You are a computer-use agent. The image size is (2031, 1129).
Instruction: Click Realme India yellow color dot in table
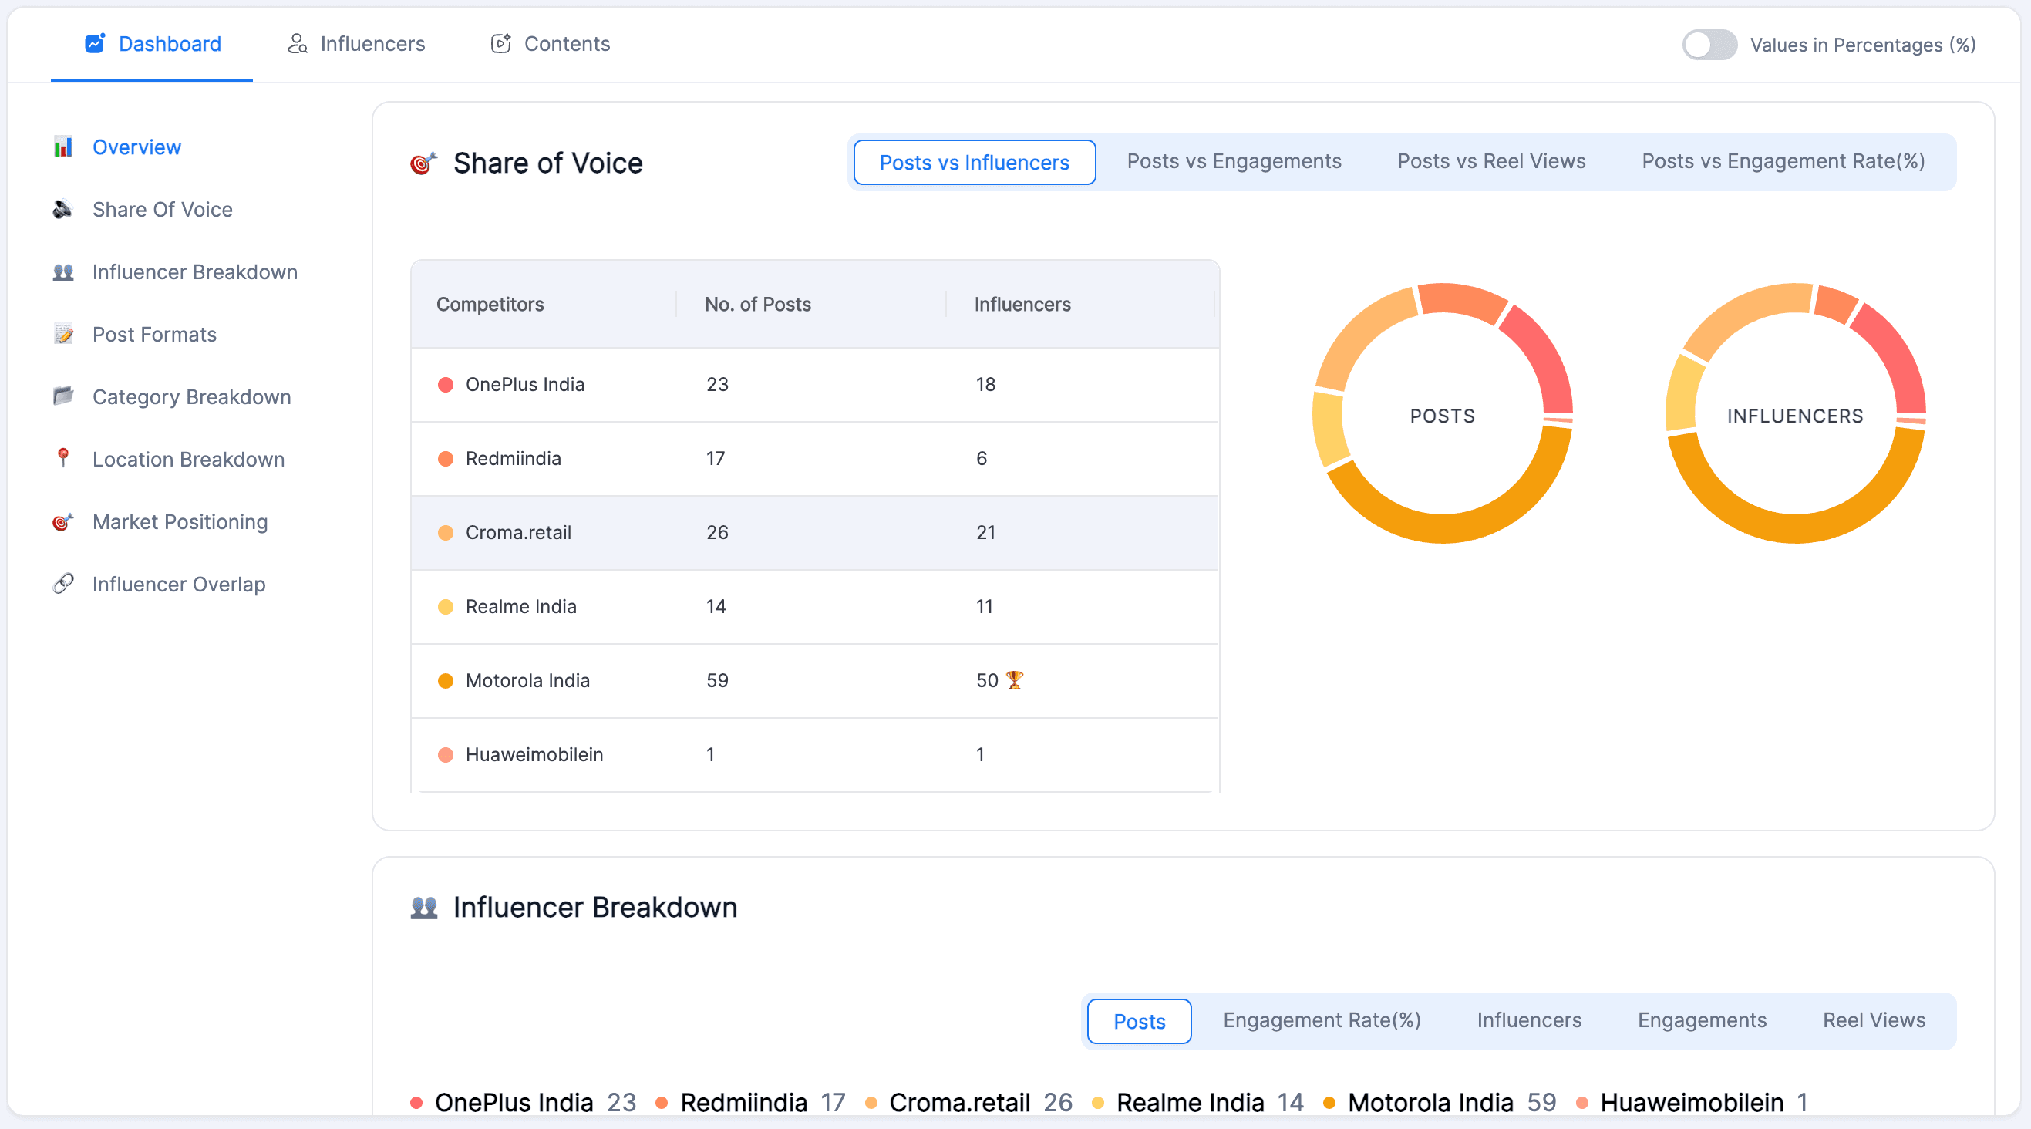446,606
